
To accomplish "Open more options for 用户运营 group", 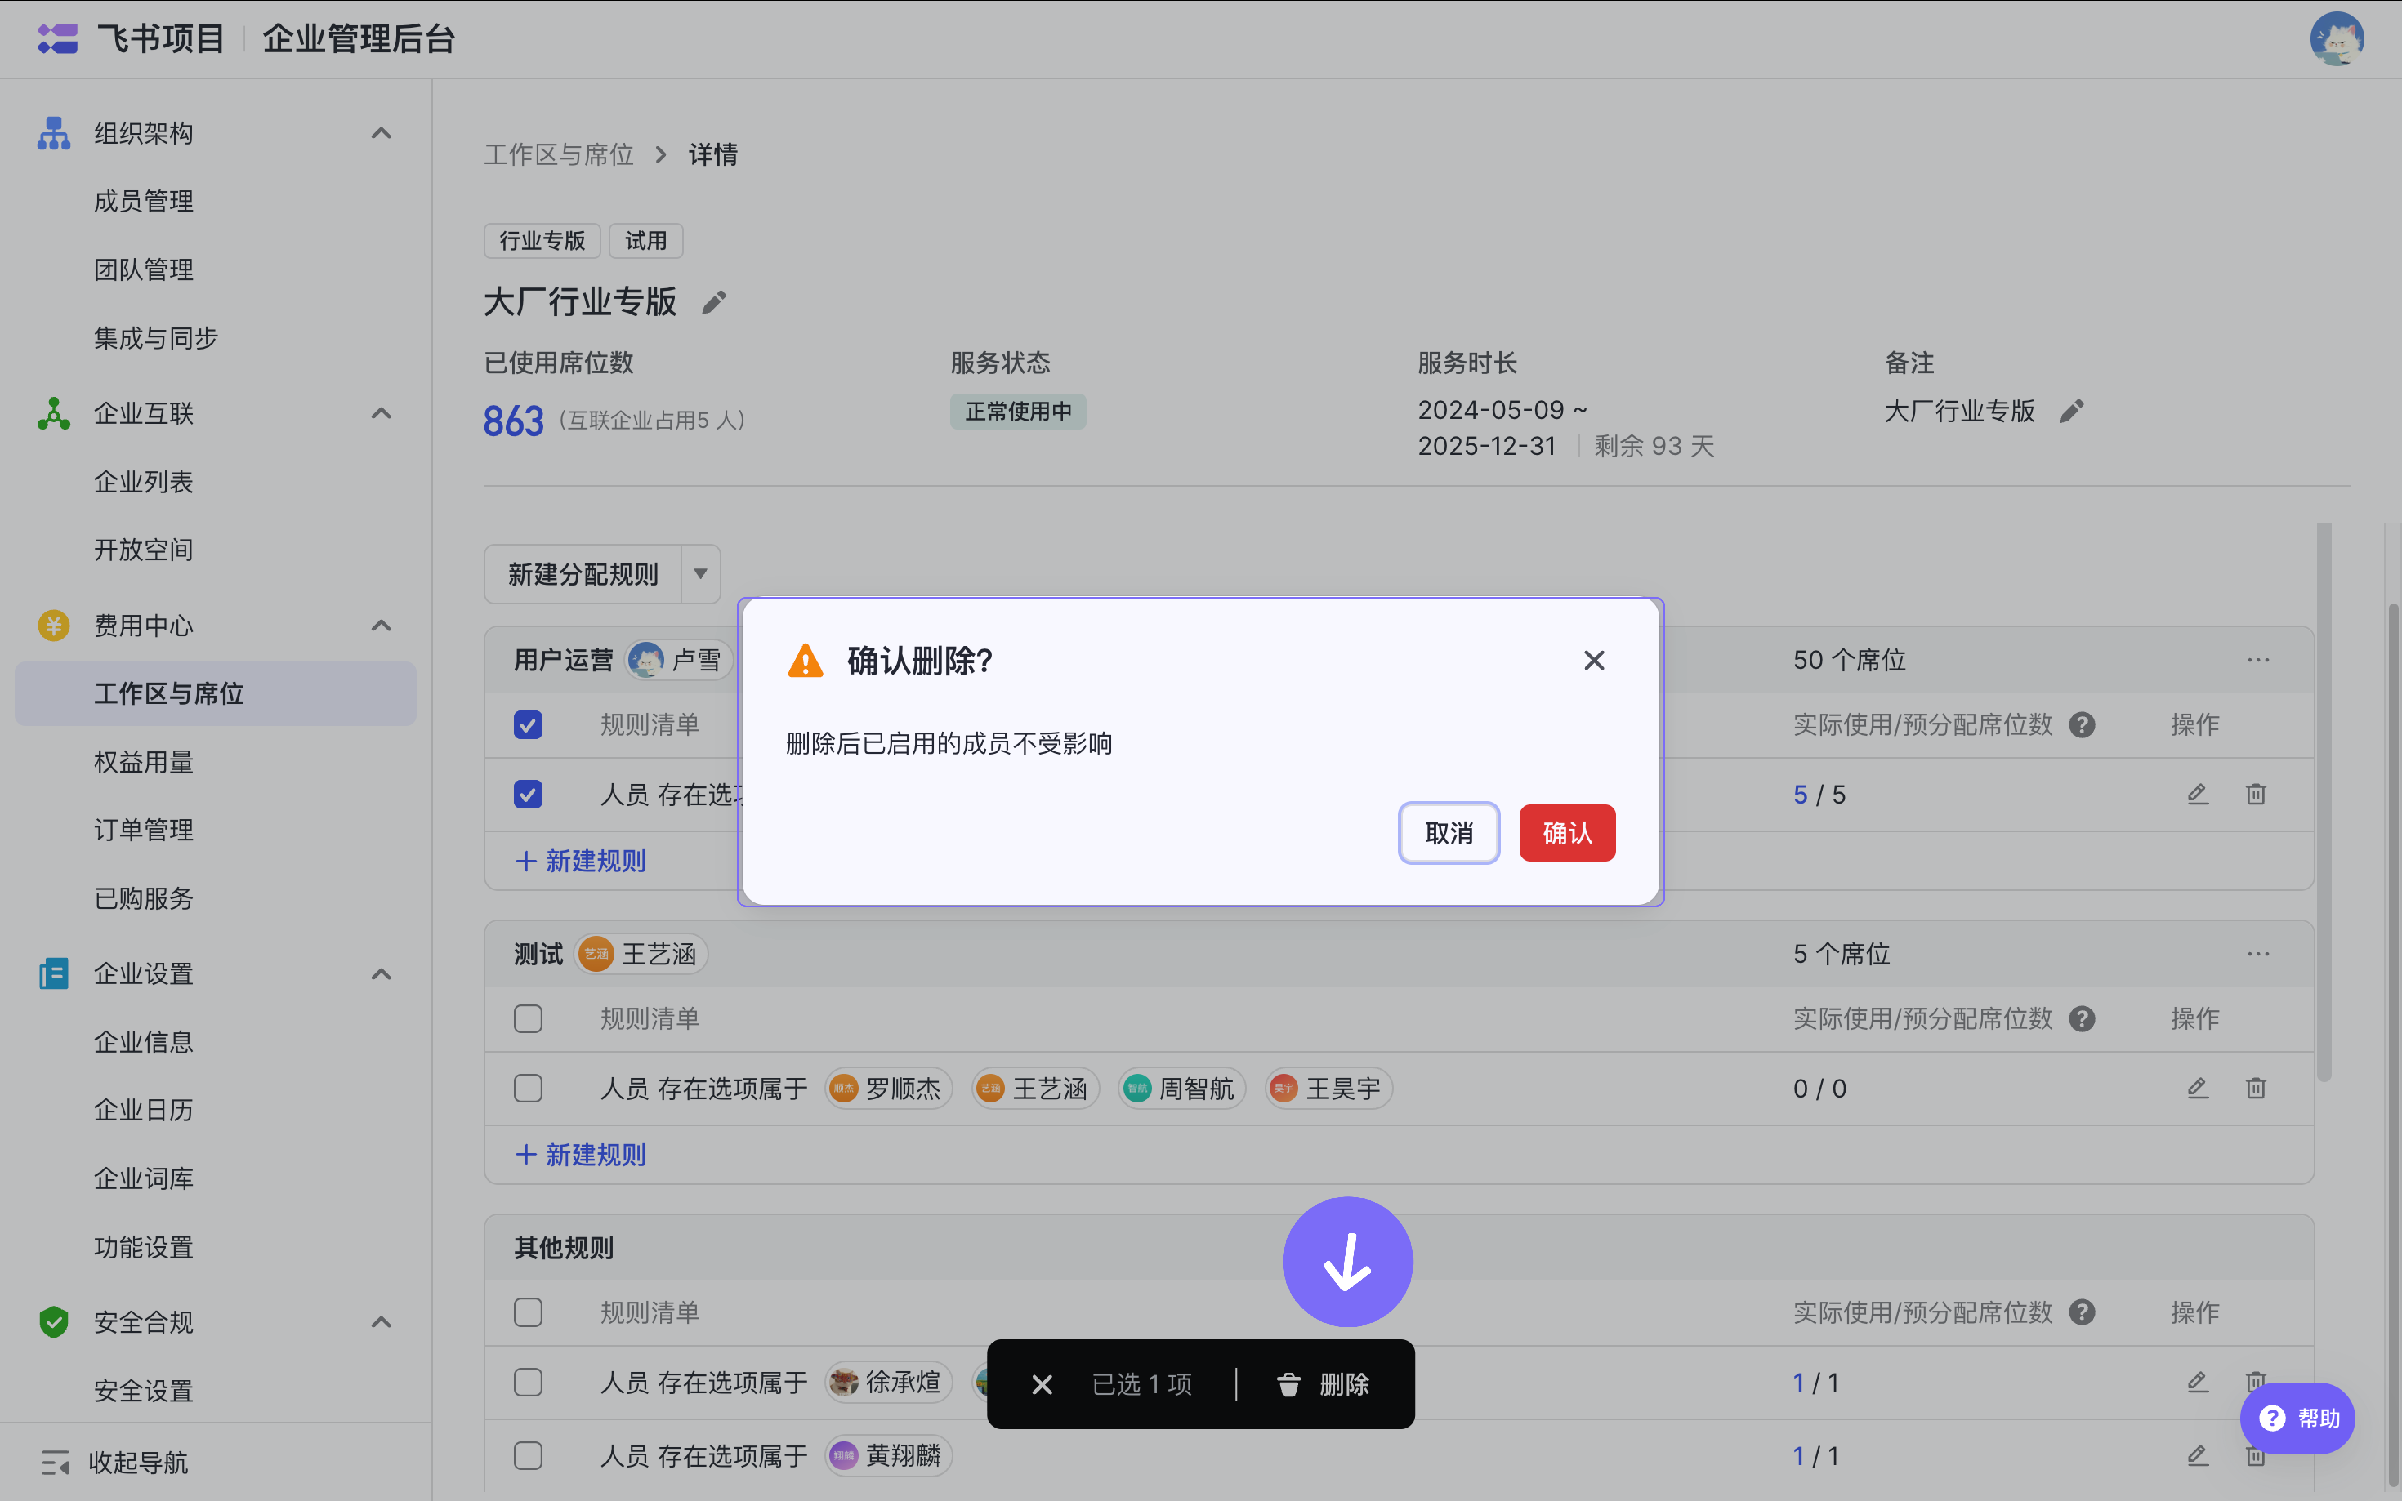I will pos(2258,660).
